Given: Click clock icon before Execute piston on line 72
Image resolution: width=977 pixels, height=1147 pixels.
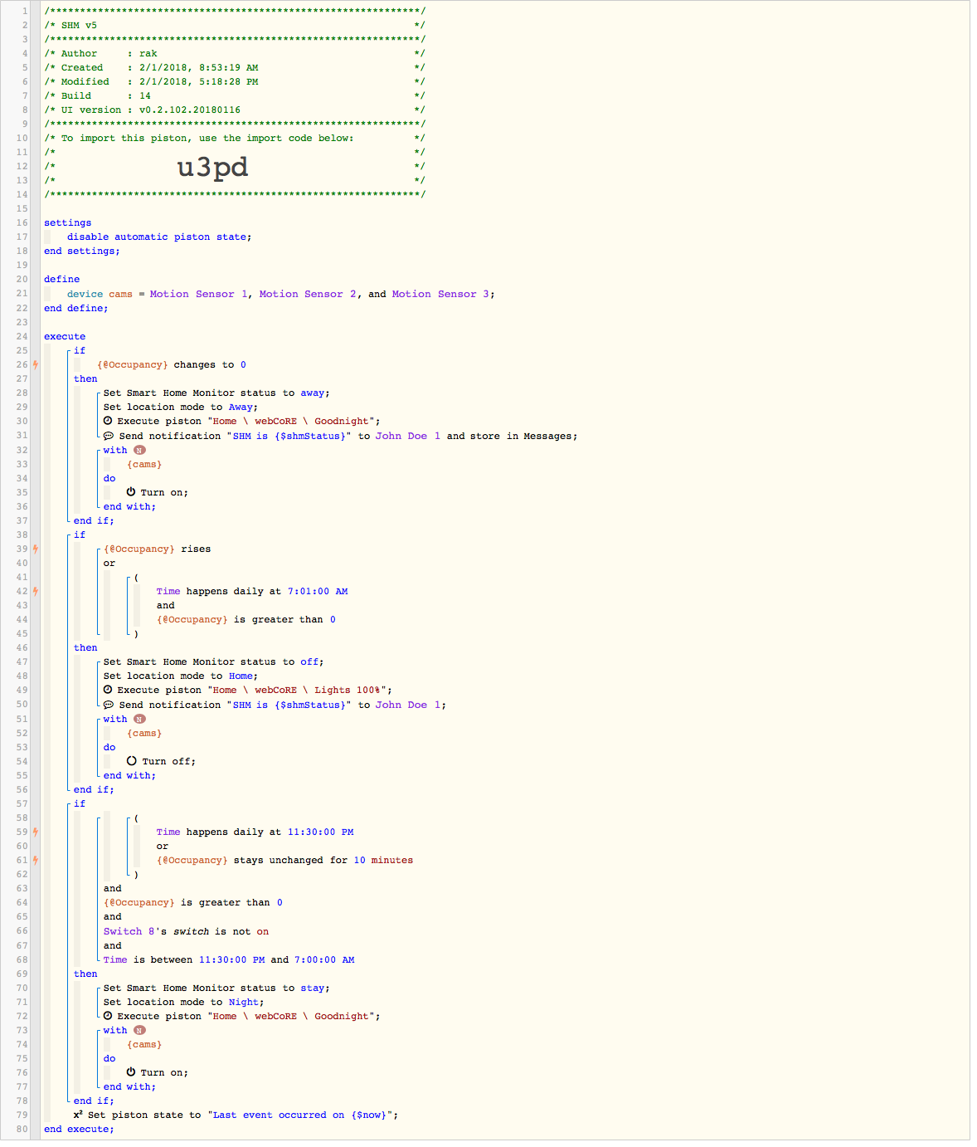Looking at the screenshot, I should [108, 1016].
